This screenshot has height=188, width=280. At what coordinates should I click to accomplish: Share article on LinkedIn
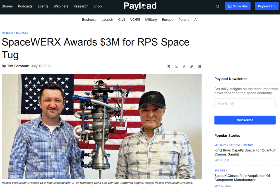(x=176, y=66)
